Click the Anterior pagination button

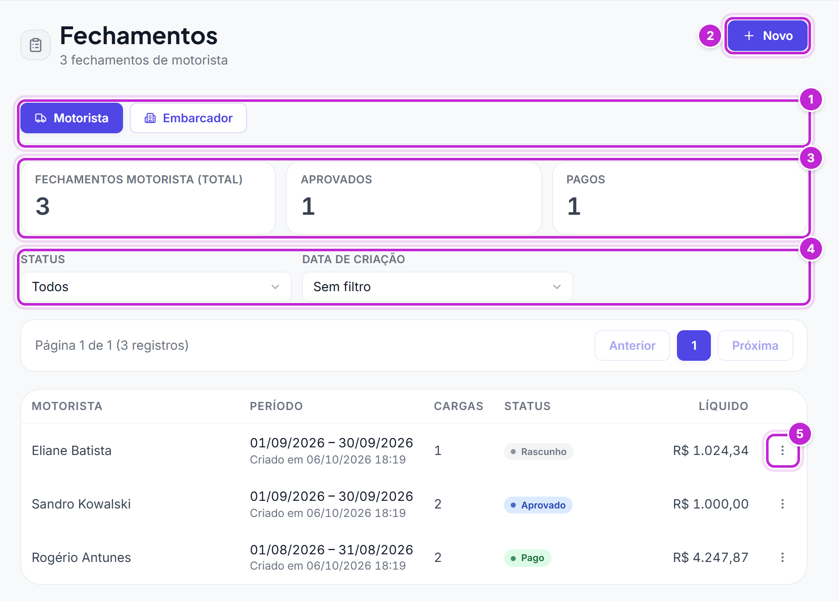[x=632, y=345]
